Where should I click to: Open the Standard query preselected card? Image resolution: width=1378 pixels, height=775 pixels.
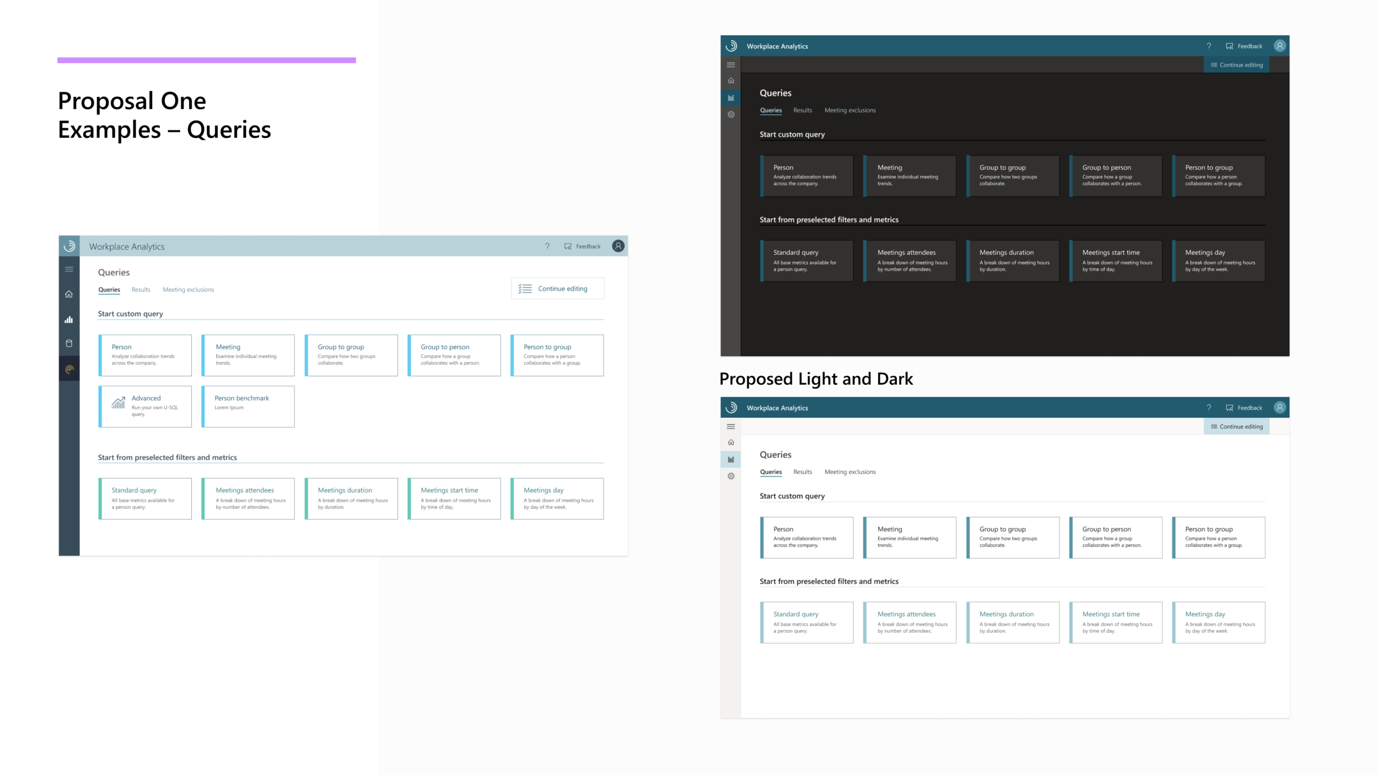click(x=145, y=498)
